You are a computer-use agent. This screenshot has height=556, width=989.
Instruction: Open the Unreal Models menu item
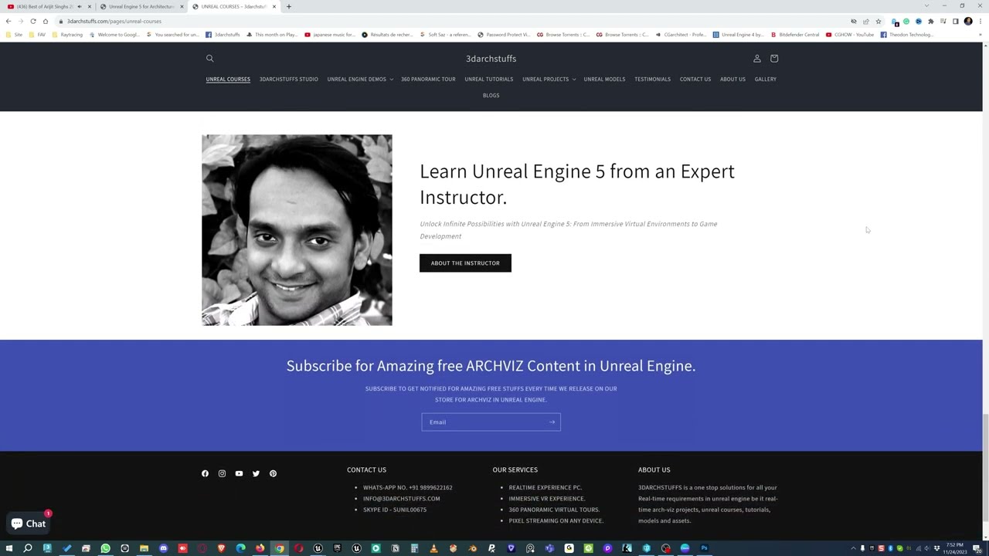(604, 79)
